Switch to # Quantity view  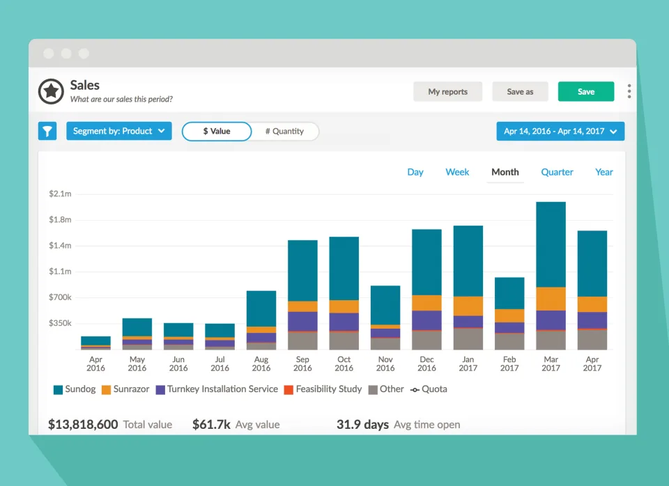284,132
